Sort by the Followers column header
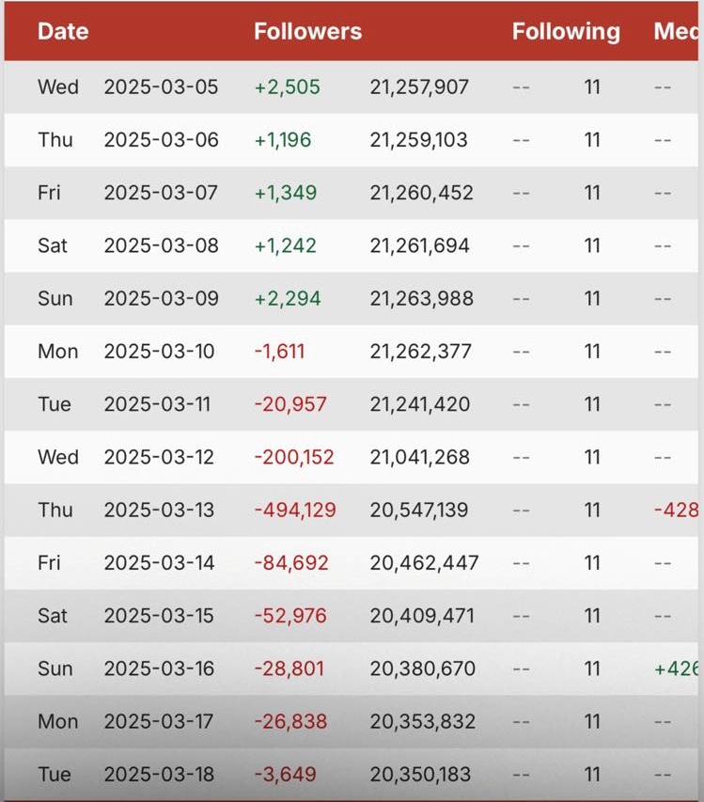This screenshot has width=704, height=802. coord(307,31)
